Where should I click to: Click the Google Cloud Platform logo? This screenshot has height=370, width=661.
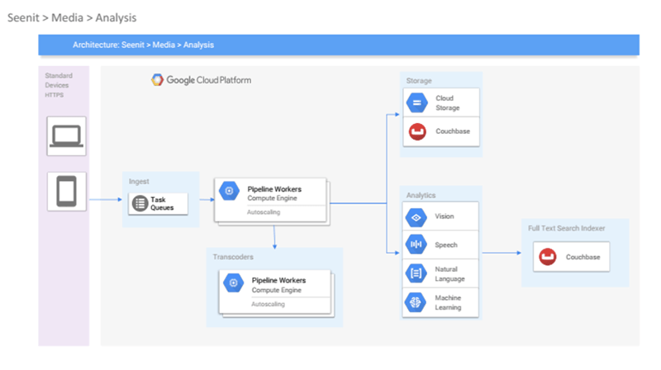coord(157,79)
